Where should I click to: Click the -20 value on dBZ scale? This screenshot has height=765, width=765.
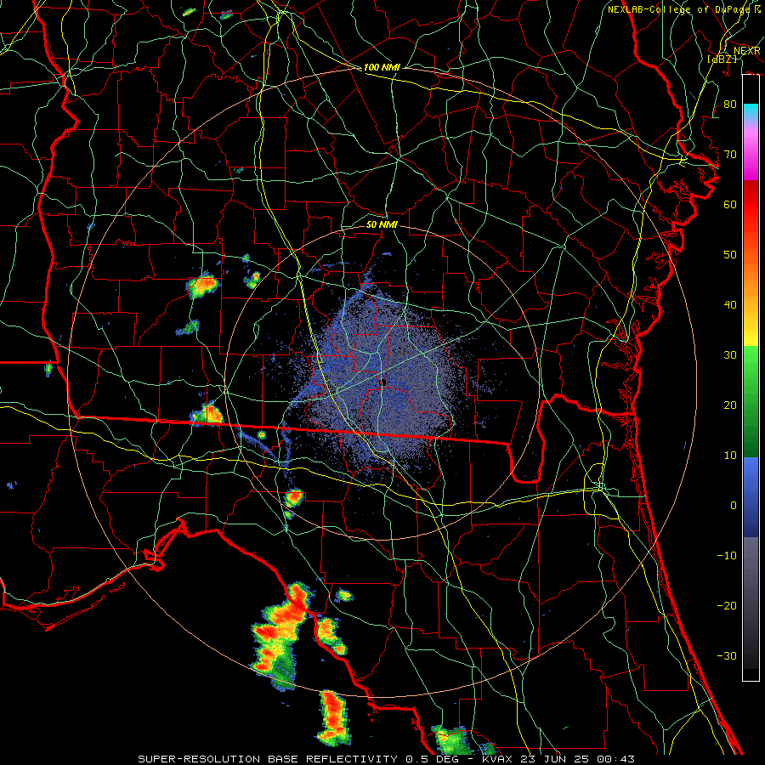(727, 605)
